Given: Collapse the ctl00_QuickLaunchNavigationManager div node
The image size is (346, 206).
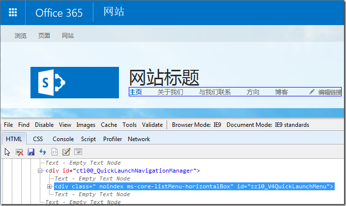Looking at the screenshot, I should pyautogui.click(x=40, y=171).
